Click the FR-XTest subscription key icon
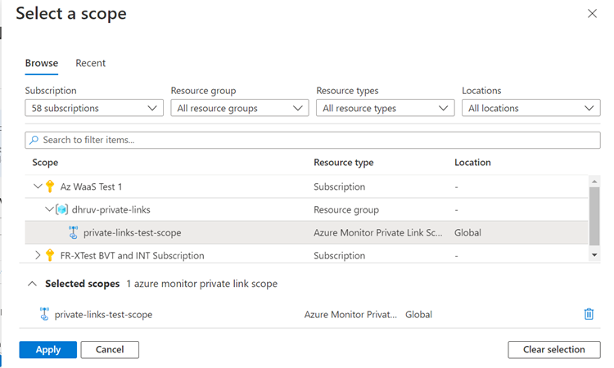614x368 pixels. 50,255
